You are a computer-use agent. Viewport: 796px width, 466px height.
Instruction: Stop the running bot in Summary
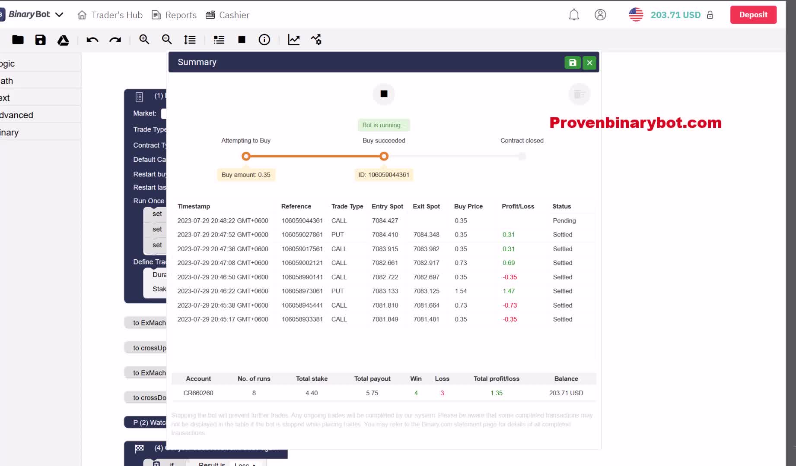[x=383, y=94]
